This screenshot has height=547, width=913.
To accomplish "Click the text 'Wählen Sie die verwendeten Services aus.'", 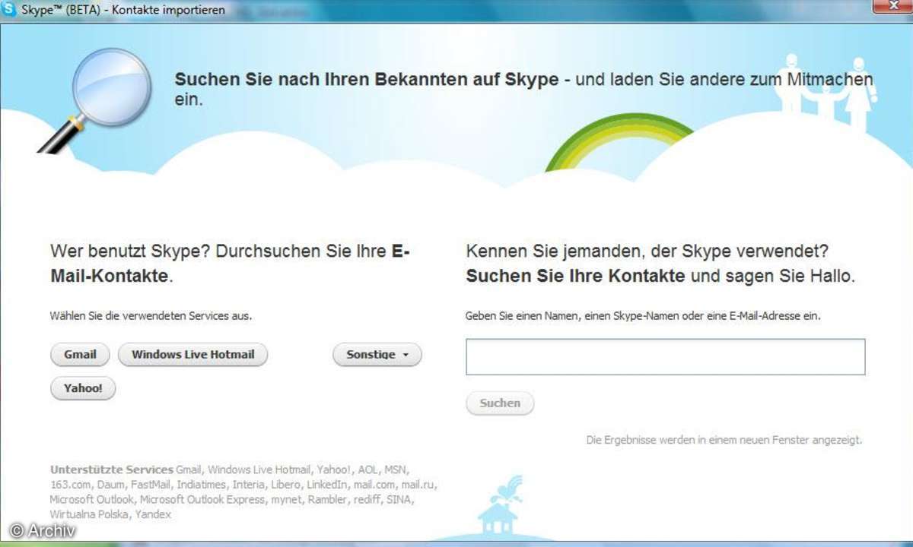I will click(x=151, y=315).
